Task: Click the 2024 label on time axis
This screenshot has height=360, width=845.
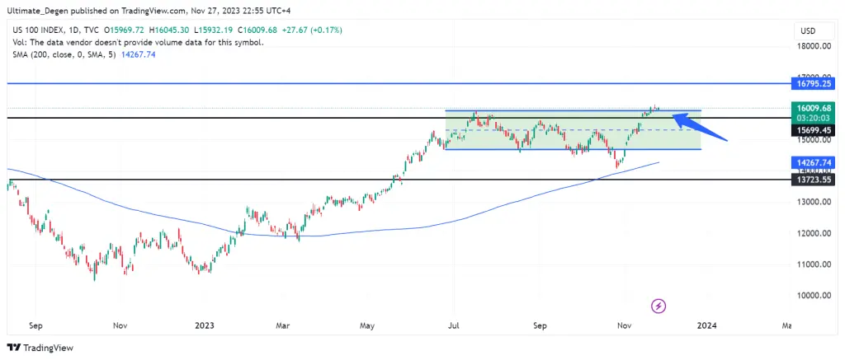Action: 706,325
